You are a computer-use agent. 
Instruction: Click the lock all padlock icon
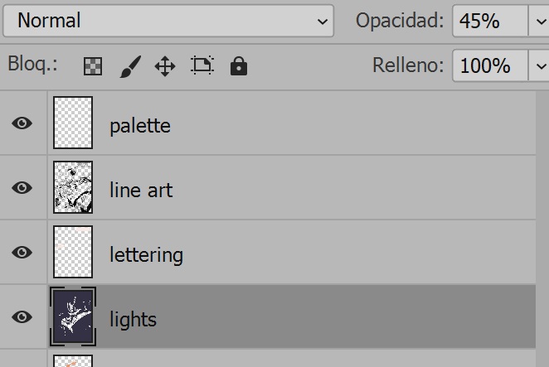(239, 66)
